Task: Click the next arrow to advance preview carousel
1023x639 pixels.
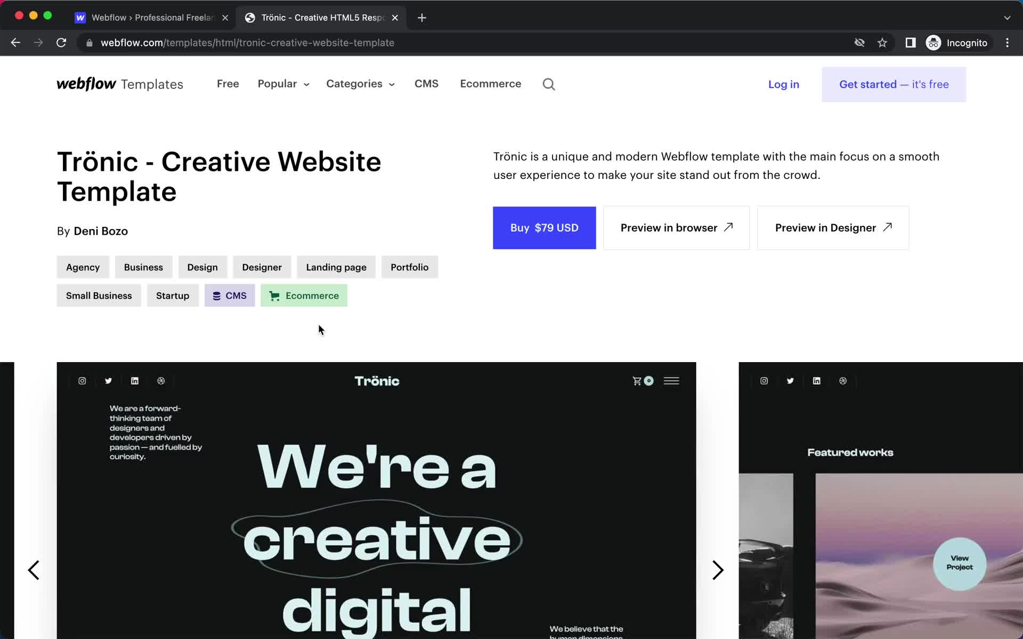Action: pyautogui.click(x=718, y=569)
